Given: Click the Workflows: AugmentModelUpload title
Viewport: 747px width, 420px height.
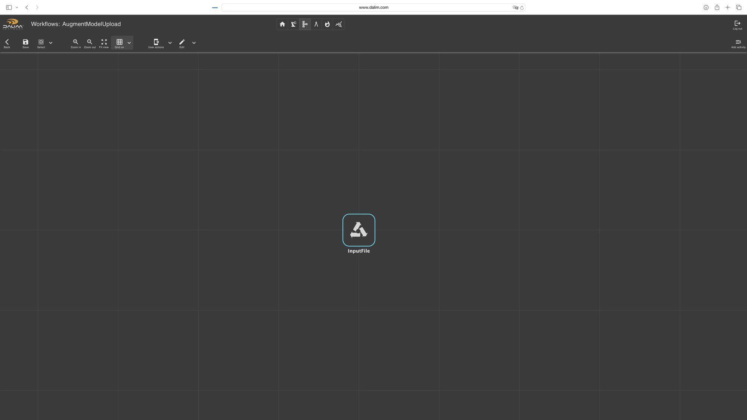Looking at the screenshot, I should 76,24.
